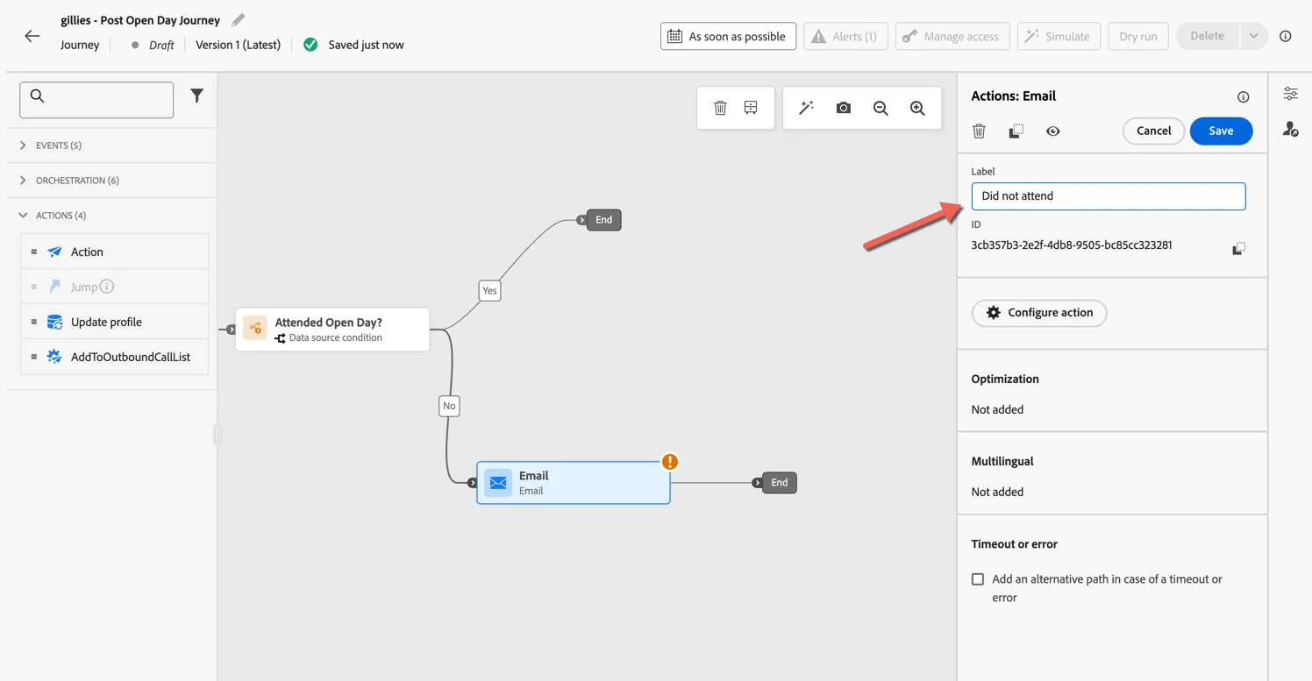1312x681 pixels.
Task: Open the filter icon in left palette
Action: (196, 96)
